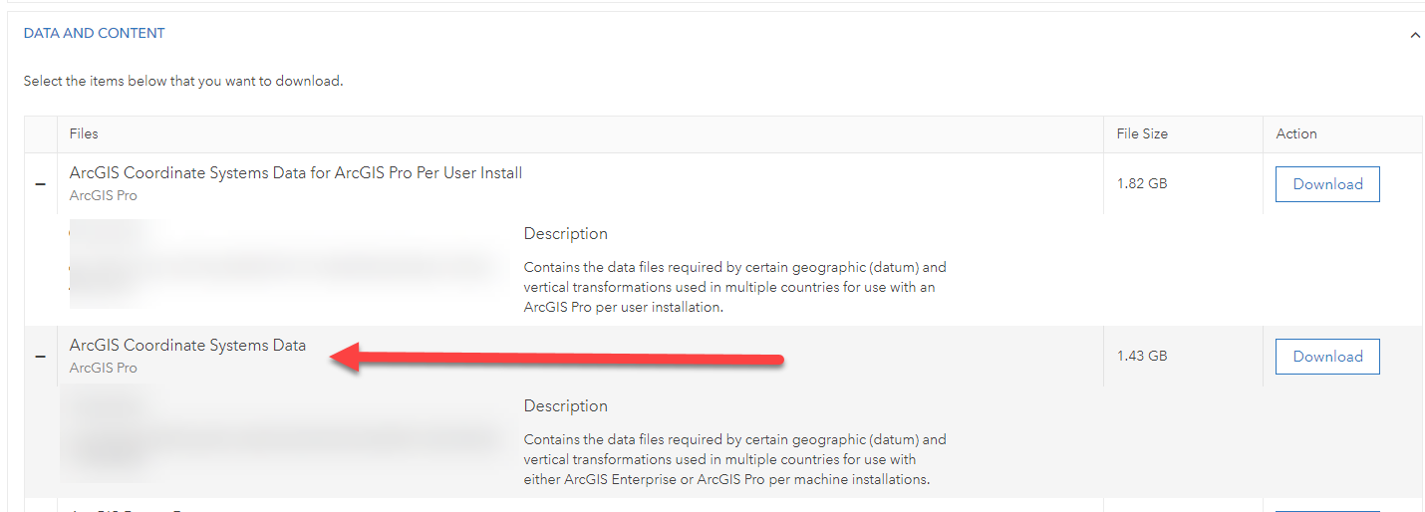Click the 1.82 GB file size value
Image resolution: width=1425 pixels, height=512 pixels.
pos(1142,184)
